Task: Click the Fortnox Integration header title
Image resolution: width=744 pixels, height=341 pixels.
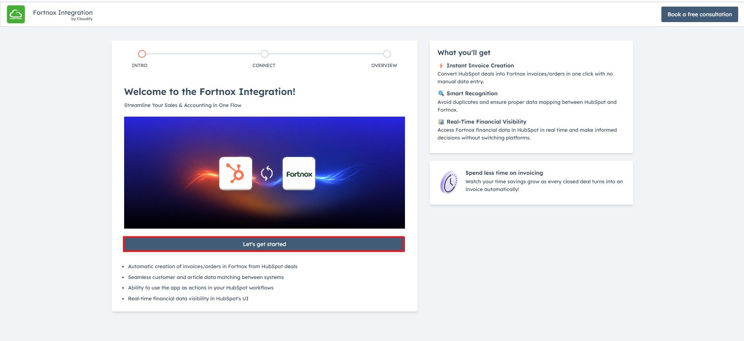Action: [x=63, y=12]
